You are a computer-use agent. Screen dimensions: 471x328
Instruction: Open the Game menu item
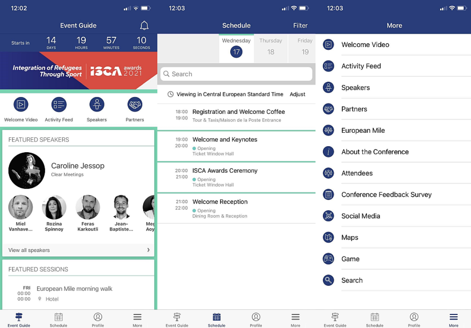click(350, 259)
